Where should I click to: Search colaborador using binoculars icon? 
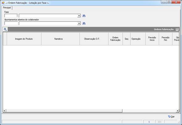click(84, 23)
